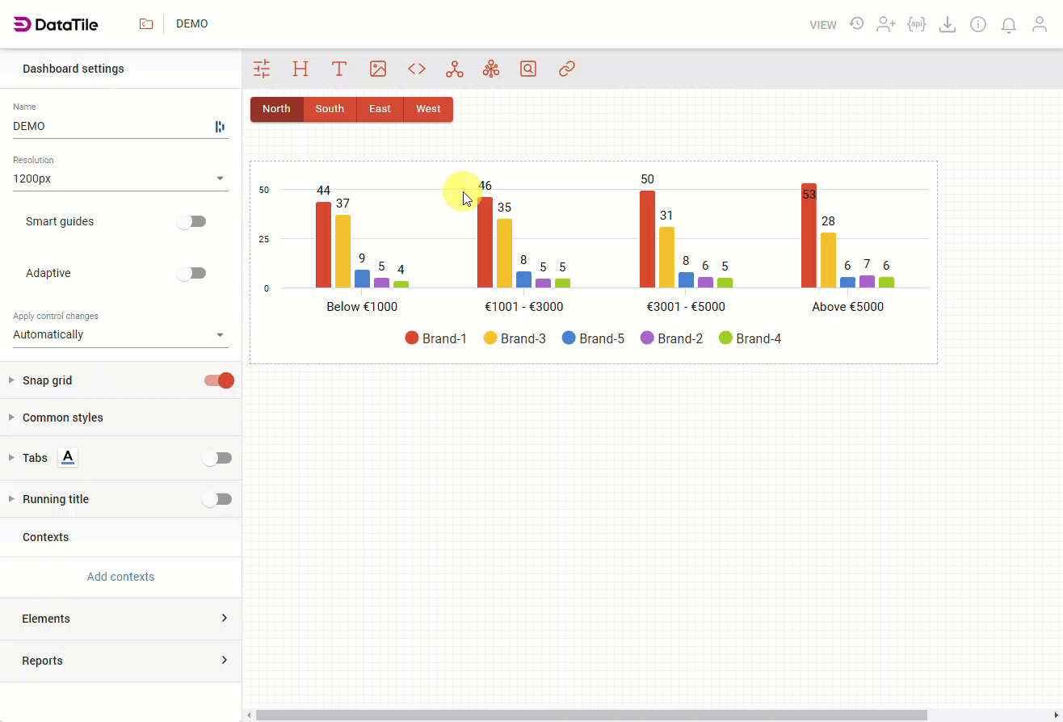Viewport: 1063px width, 722px height.
Task: Click the Add contexts link
Action: (x=120, y=577)
